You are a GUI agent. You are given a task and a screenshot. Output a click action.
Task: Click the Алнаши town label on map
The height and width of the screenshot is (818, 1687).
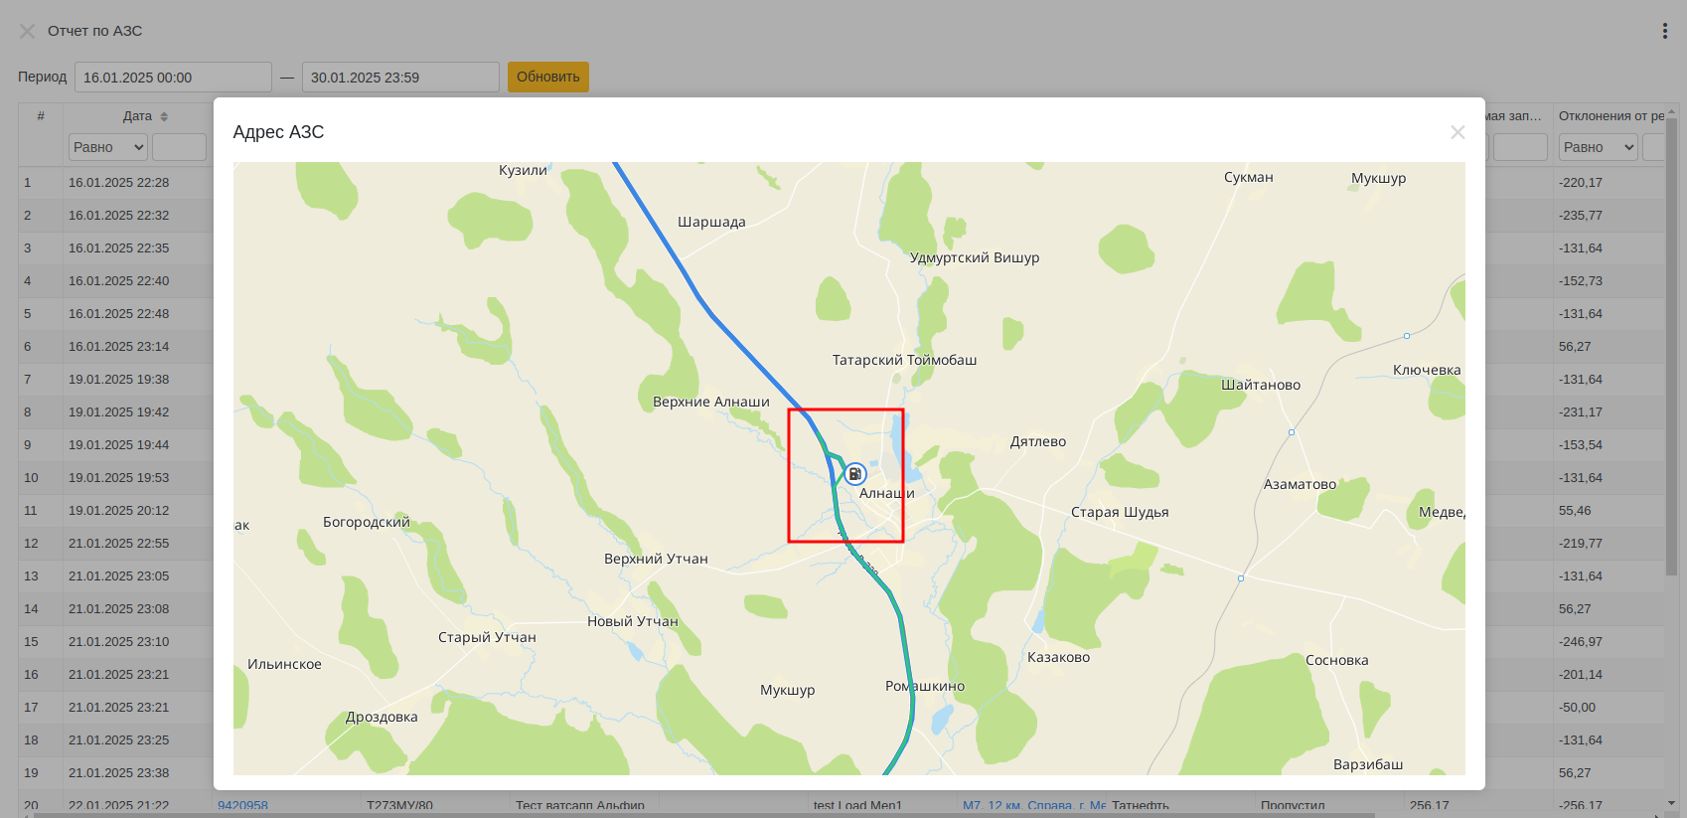point(886,493)
